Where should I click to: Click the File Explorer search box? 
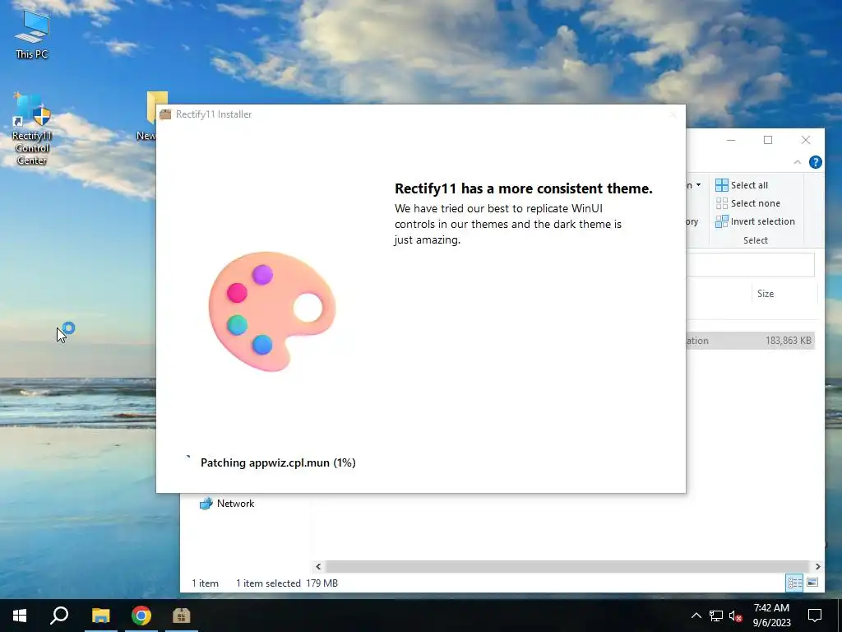click(x=750, y=265)
